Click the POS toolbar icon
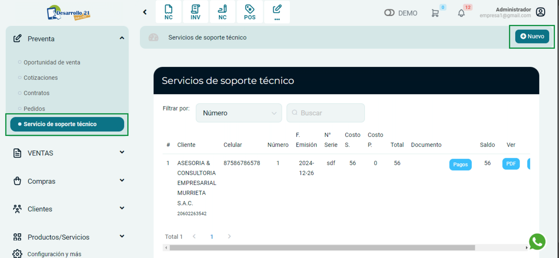 point(250,12)
